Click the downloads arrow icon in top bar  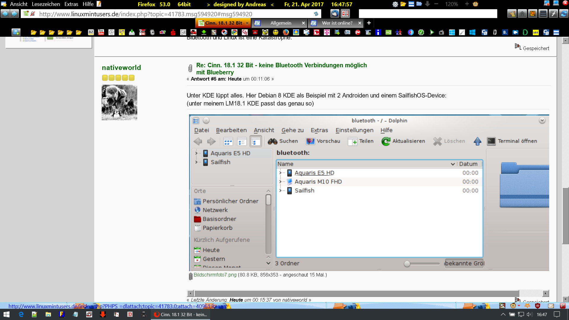pyautogui.click(x=427, y=4)
